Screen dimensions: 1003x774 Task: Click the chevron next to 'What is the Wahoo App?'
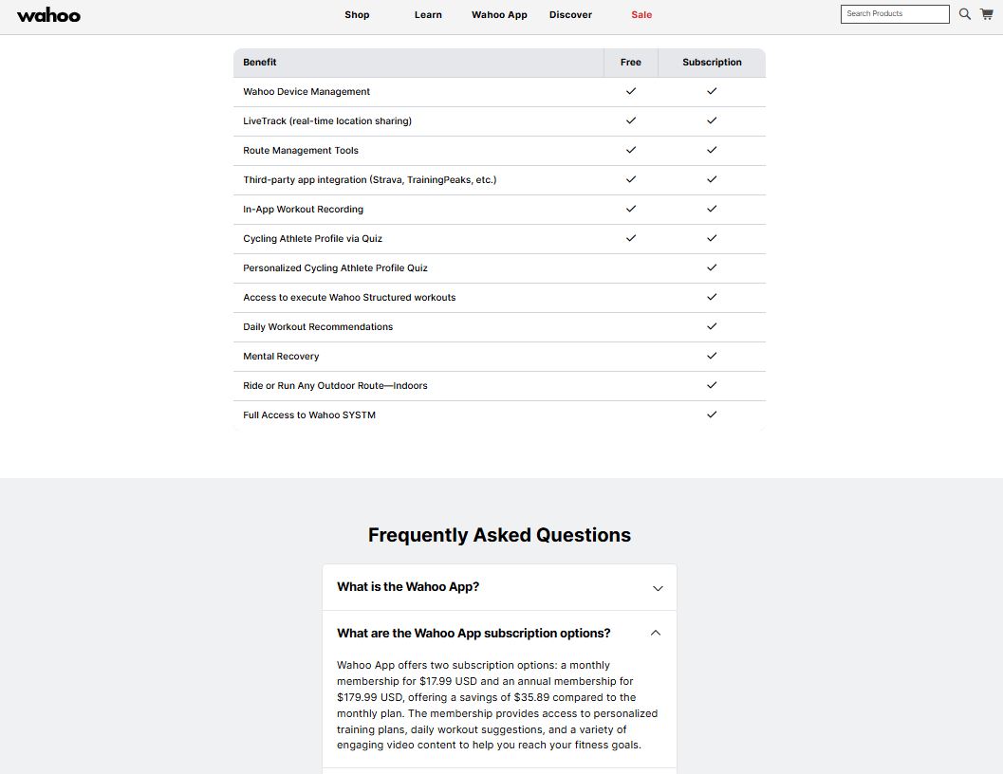tap(657, 588)
